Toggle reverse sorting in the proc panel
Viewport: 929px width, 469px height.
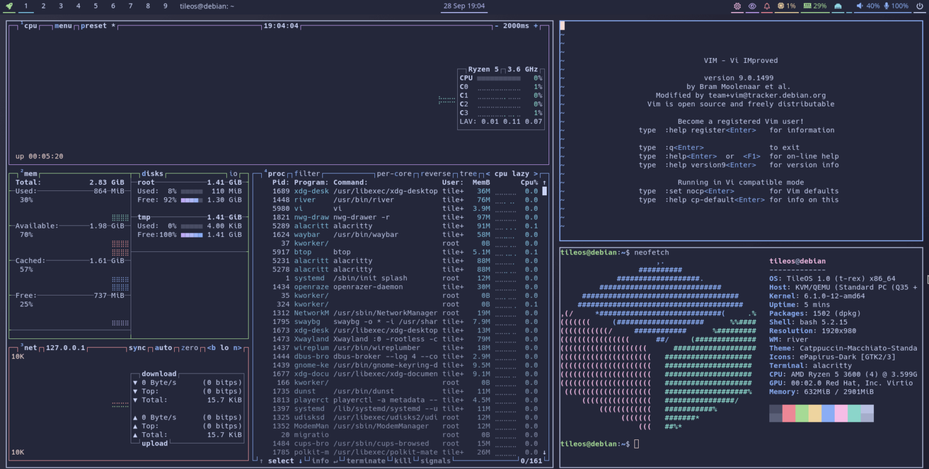tap(435, 173)
